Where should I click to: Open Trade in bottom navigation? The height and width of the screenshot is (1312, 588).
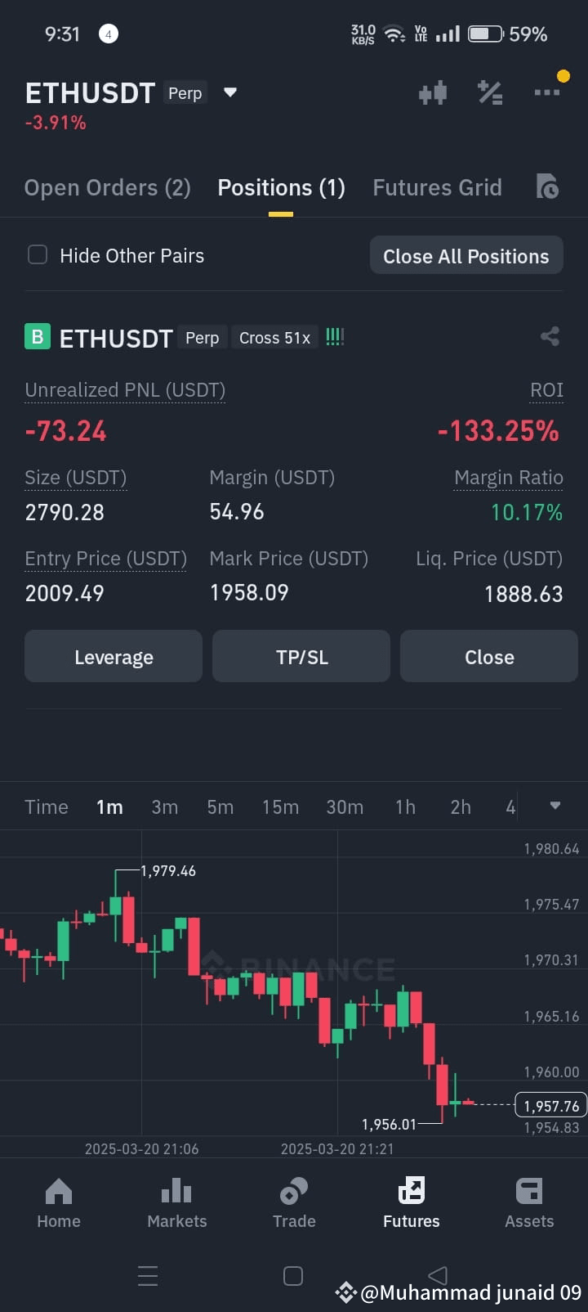pyautogui.click(x=294, y=1202)
